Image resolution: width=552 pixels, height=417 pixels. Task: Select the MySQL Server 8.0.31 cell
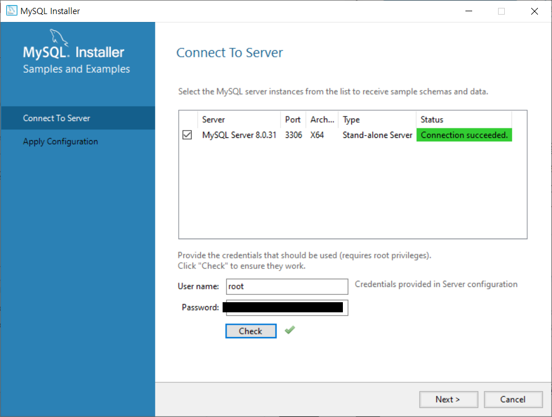pos(239,135)
